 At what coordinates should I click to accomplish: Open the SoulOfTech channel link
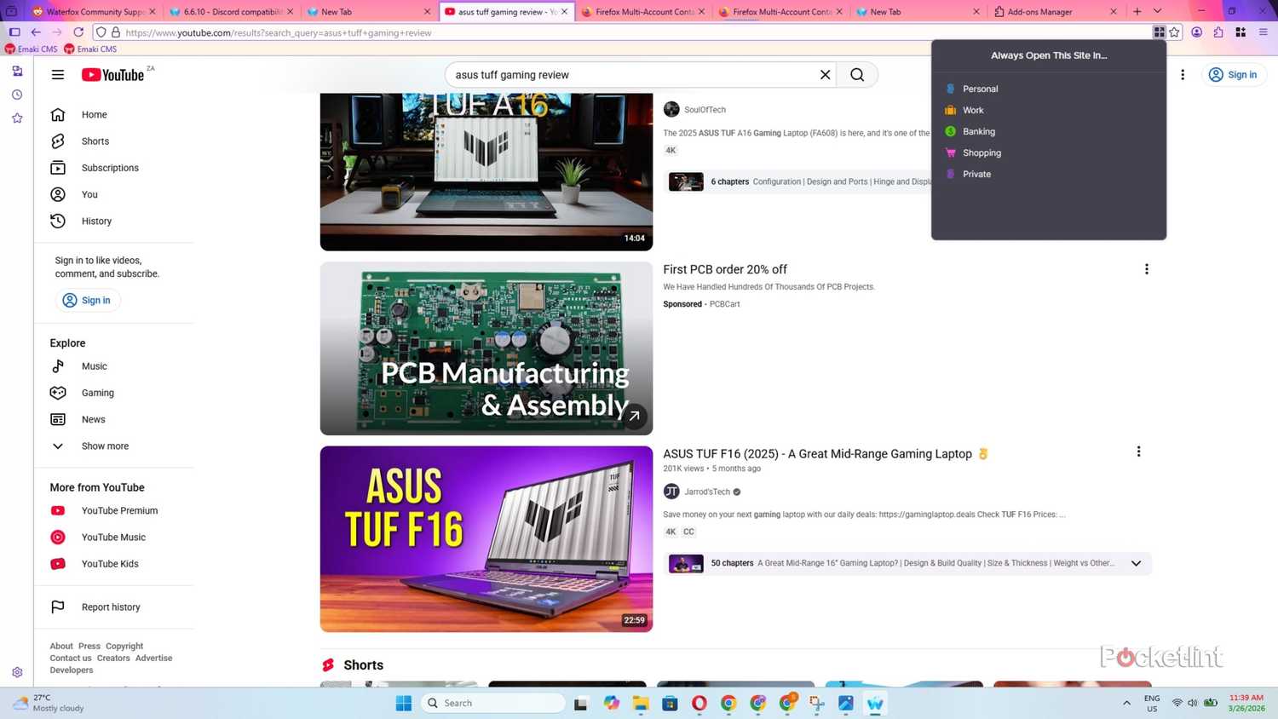pyautogui.click(x=705, y=109)
